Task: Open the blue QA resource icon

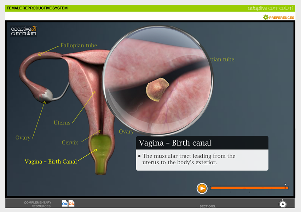Action: click(x=65, y=204)
